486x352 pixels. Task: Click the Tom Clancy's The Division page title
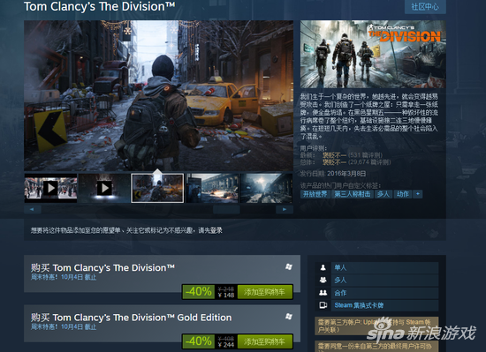point(100,6)
